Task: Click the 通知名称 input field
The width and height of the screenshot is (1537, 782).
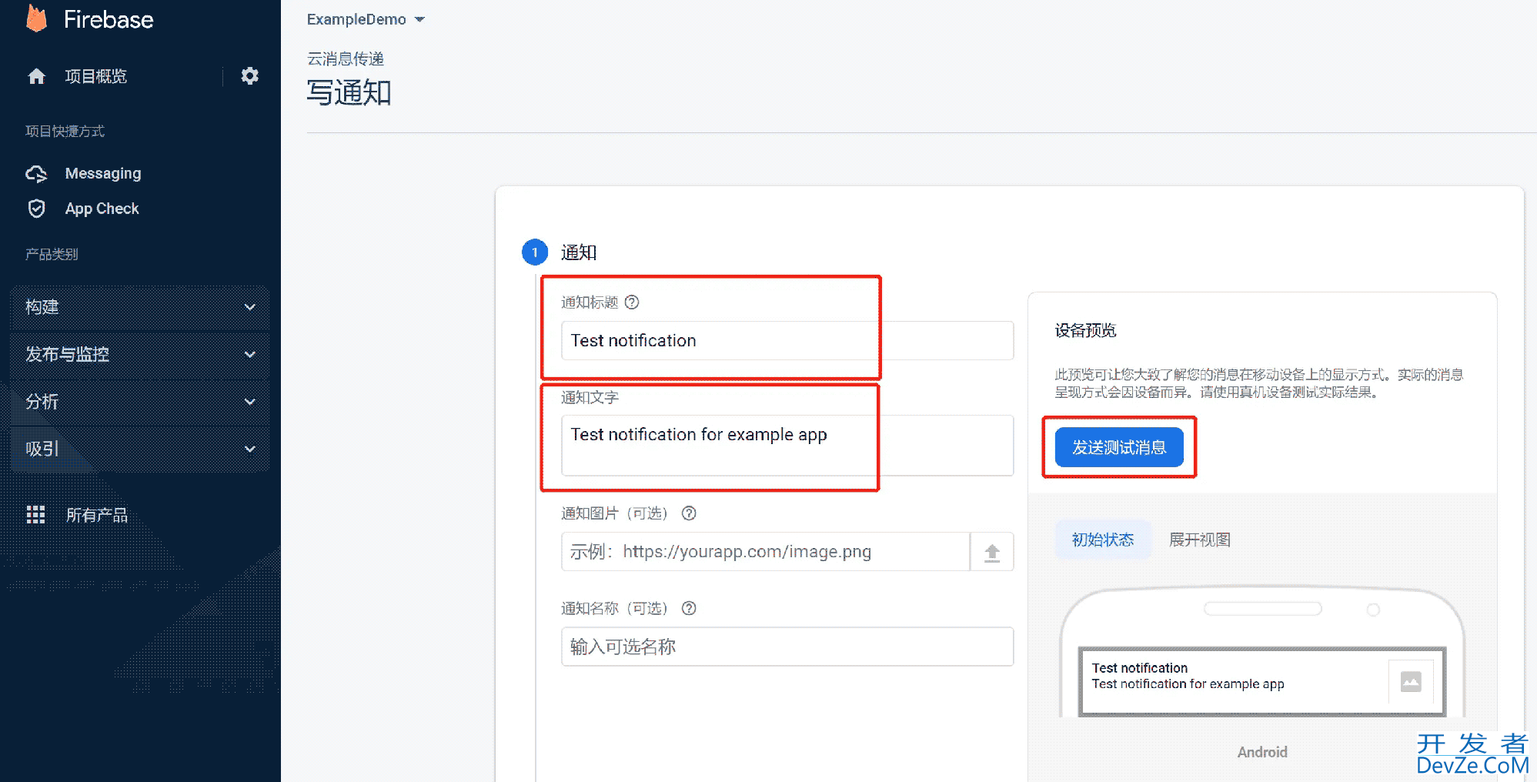Action: tap(787, 647)
